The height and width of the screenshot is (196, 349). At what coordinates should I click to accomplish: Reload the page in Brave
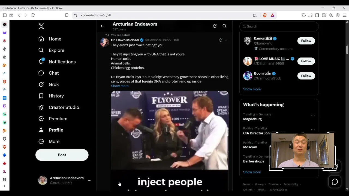(x=33, y=15)
